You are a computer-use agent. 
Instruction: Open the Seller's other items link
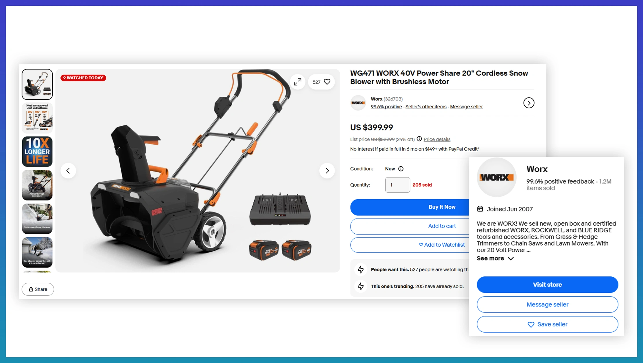tap(426, 107)
